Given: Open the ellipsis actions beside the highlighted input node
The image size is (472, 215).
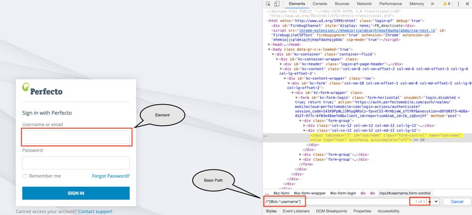Looking at the screenshot, I should [265, 136].
